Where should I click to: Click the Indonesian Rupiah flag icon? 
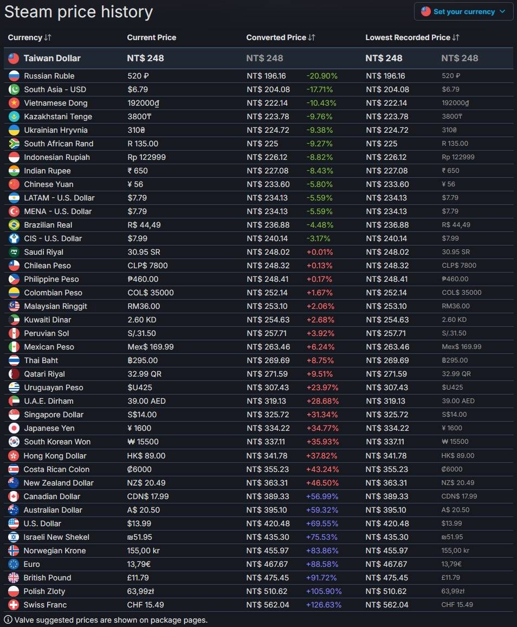14,157
